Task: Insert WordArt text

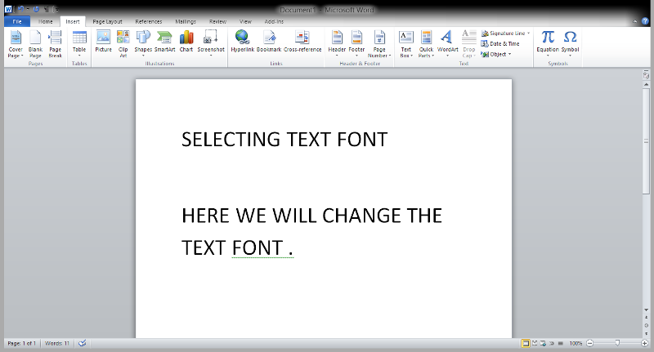Action: click(447, 44)
